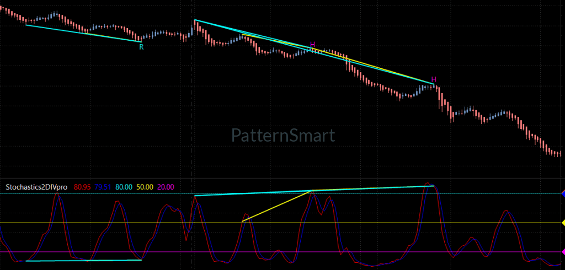Click the cyan R divergence label

point(141,47)
